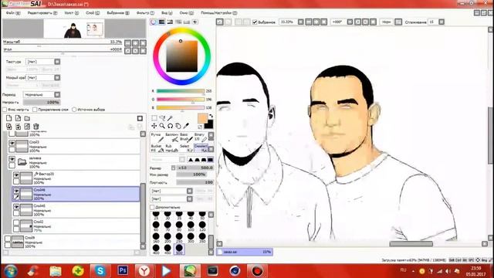Select brush size 400 preset
This screenshot has height=278, width=494.
coord(156,249)
